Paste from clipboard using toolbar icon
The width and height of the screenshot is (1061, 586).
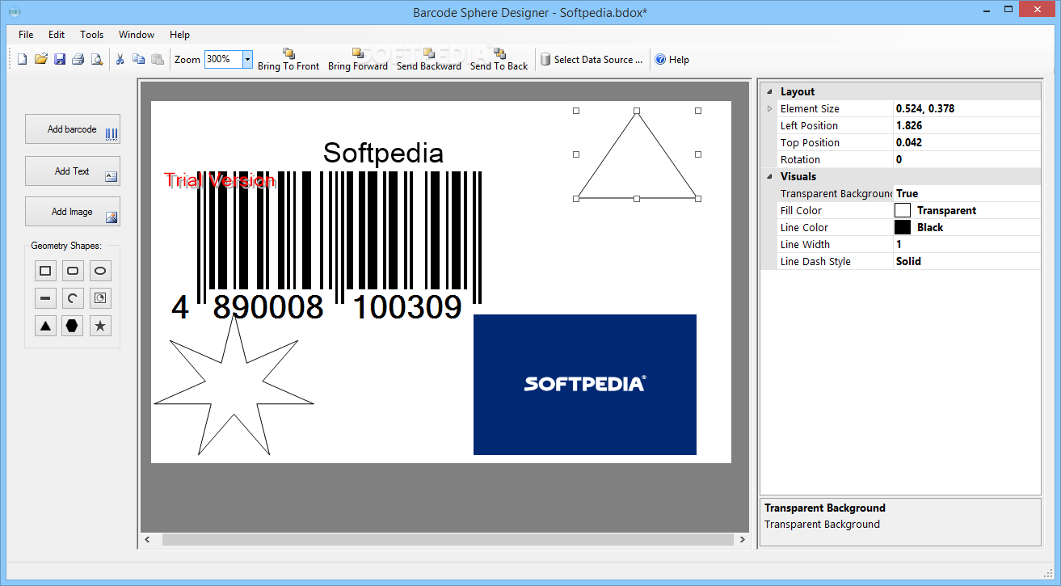pyautogui.click(x=158, y=59)
